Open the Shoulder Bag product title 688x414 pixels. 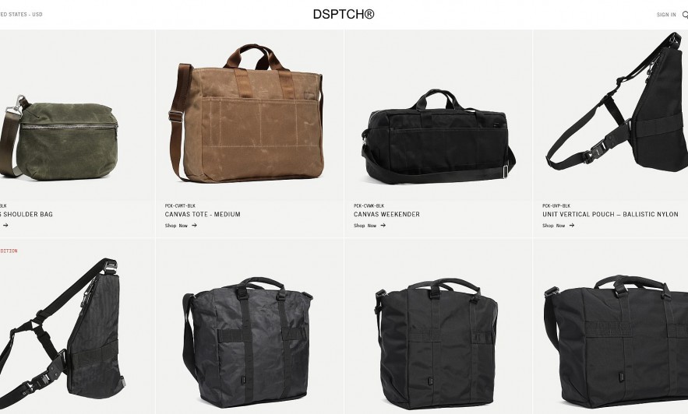(26, 214)
